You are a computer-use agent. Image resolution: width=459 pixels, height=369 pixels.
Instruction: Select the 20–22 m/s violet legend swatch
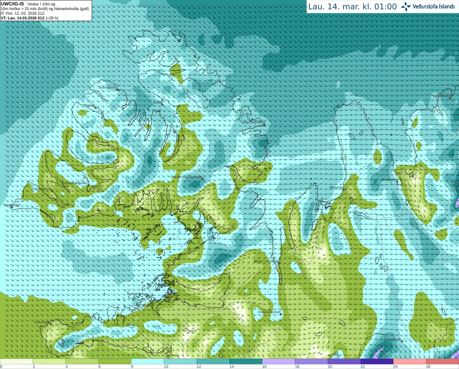pos(344,361)
